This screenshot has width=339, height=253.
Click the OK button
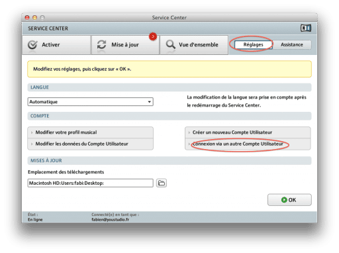pyautogui.click(x=289, y=200)
